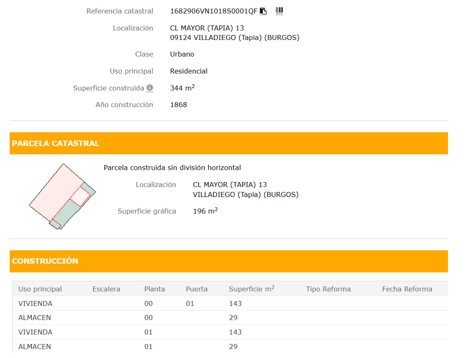Copy the cadastral reference to clipboard
This screenshot has height=358, width=466.
coord(263,11)
